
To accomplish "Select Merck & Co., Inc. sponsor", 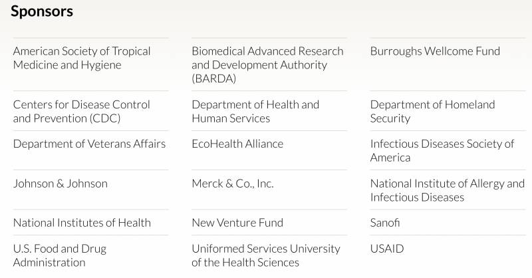I will pyautogui.click(x=233, y=184).
